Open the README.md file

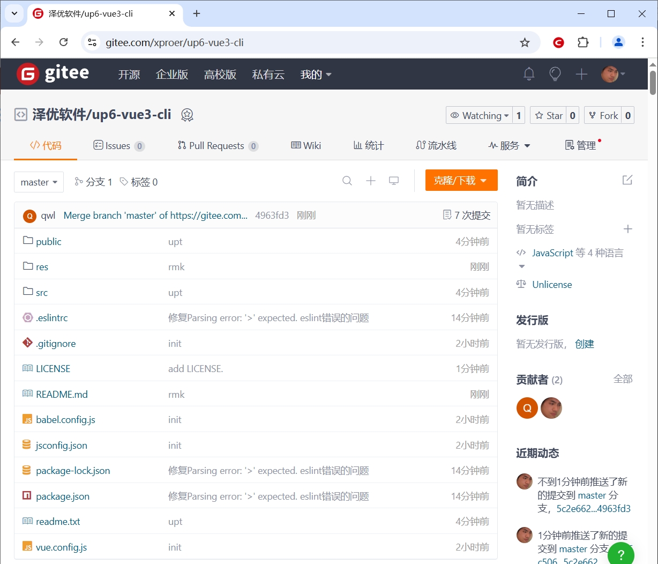coord(62,394)
